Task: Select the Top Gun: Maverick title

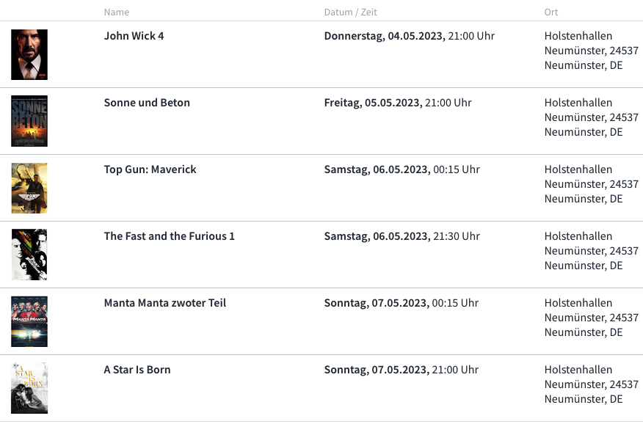Action: [150, 169]
